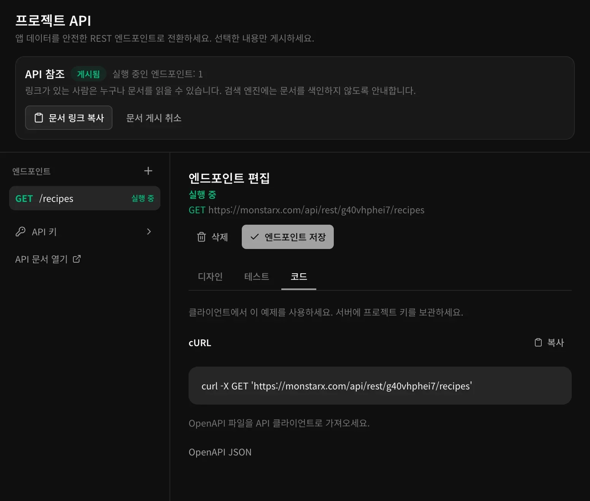Image resolution: width=590 pixels, height=501 pixels.
Task: Expand API 키 with the chevron arrow
Action: (x=149, y=232)
